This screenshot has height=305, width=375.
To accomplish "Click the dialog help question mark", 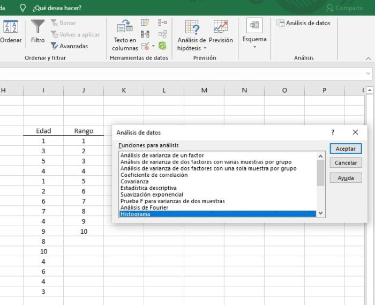I will coord(333,132).
